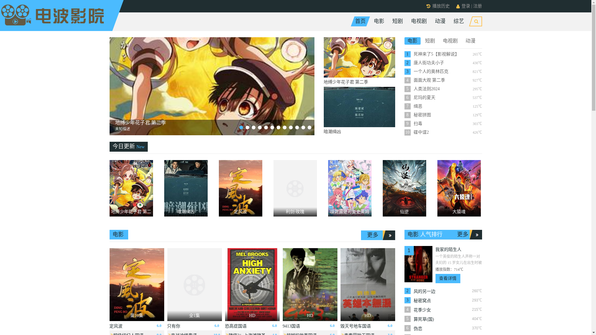Open 定风波 poster in 今日更新
Screen dimensions: 596x335
coord(241,188)
